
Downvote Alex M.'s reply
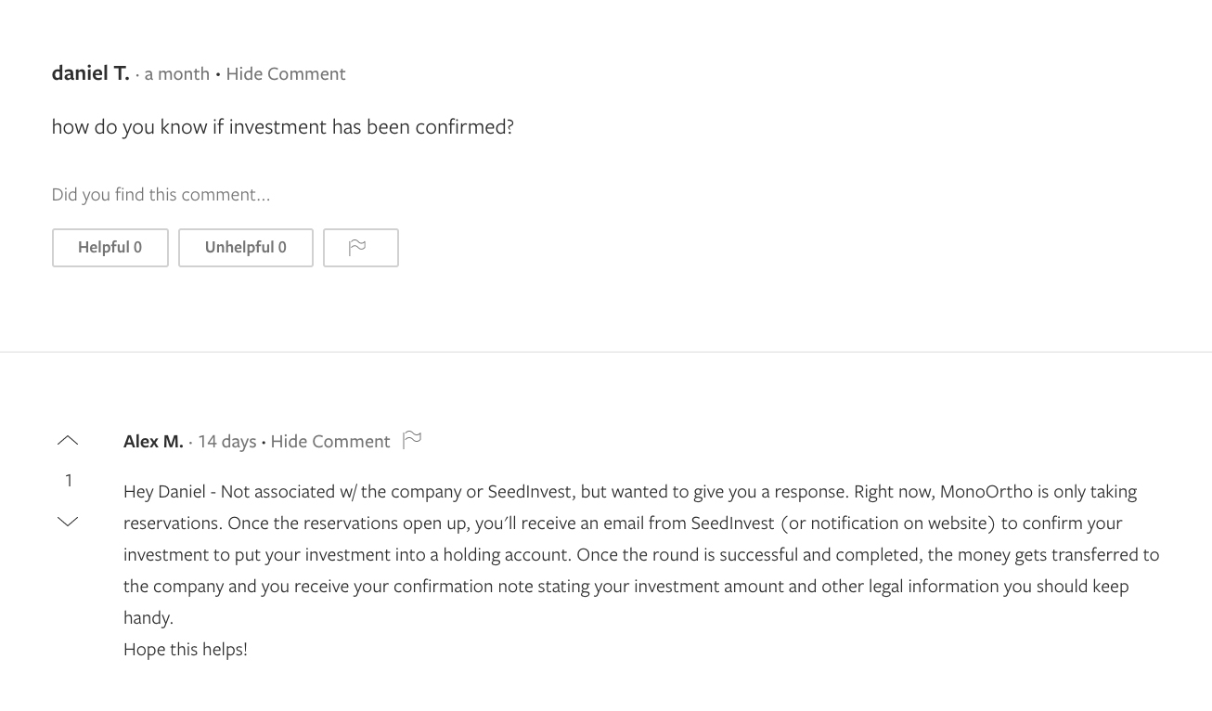tap(68, 522)
